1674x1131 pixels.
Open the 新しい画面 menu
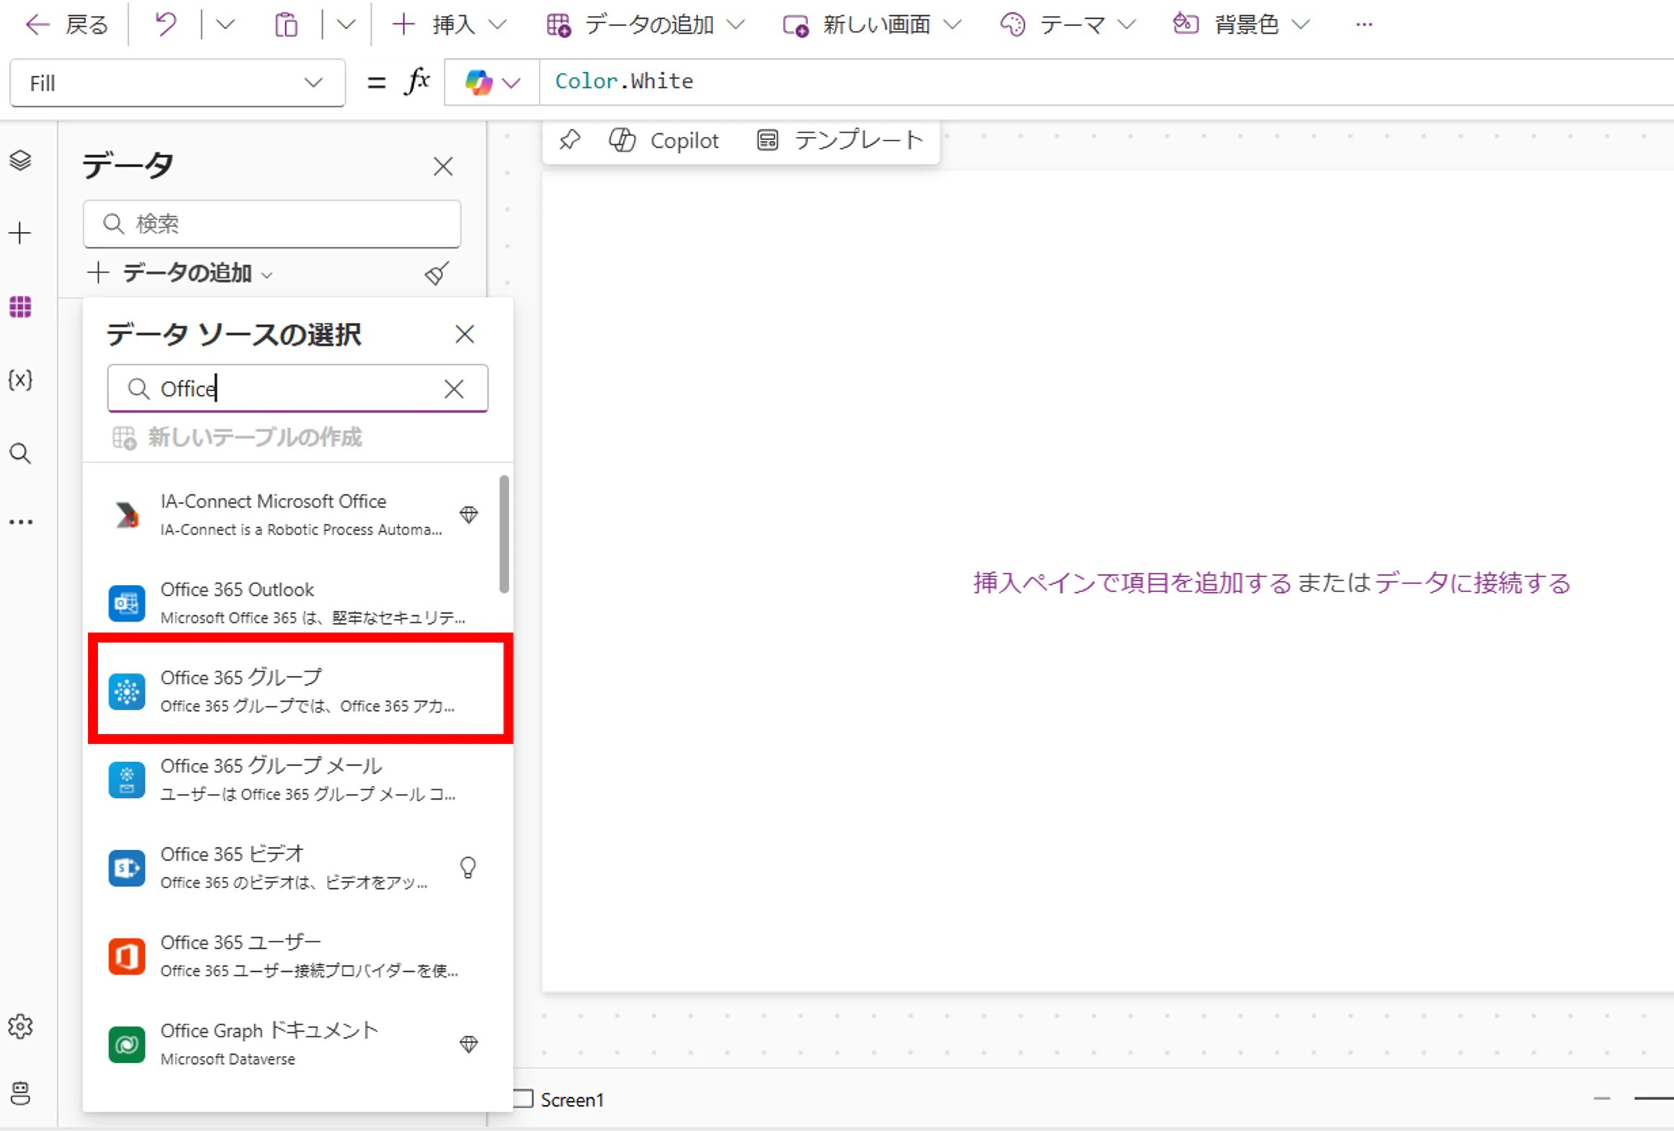tap(872, 25)
